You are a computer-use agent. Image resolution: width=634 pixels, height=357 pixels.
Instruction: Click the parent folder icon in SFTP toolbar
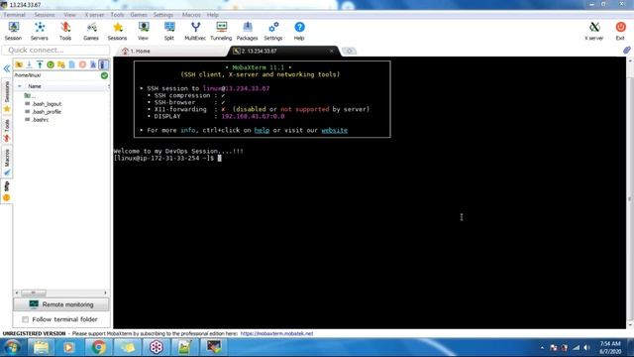point(19,64)
